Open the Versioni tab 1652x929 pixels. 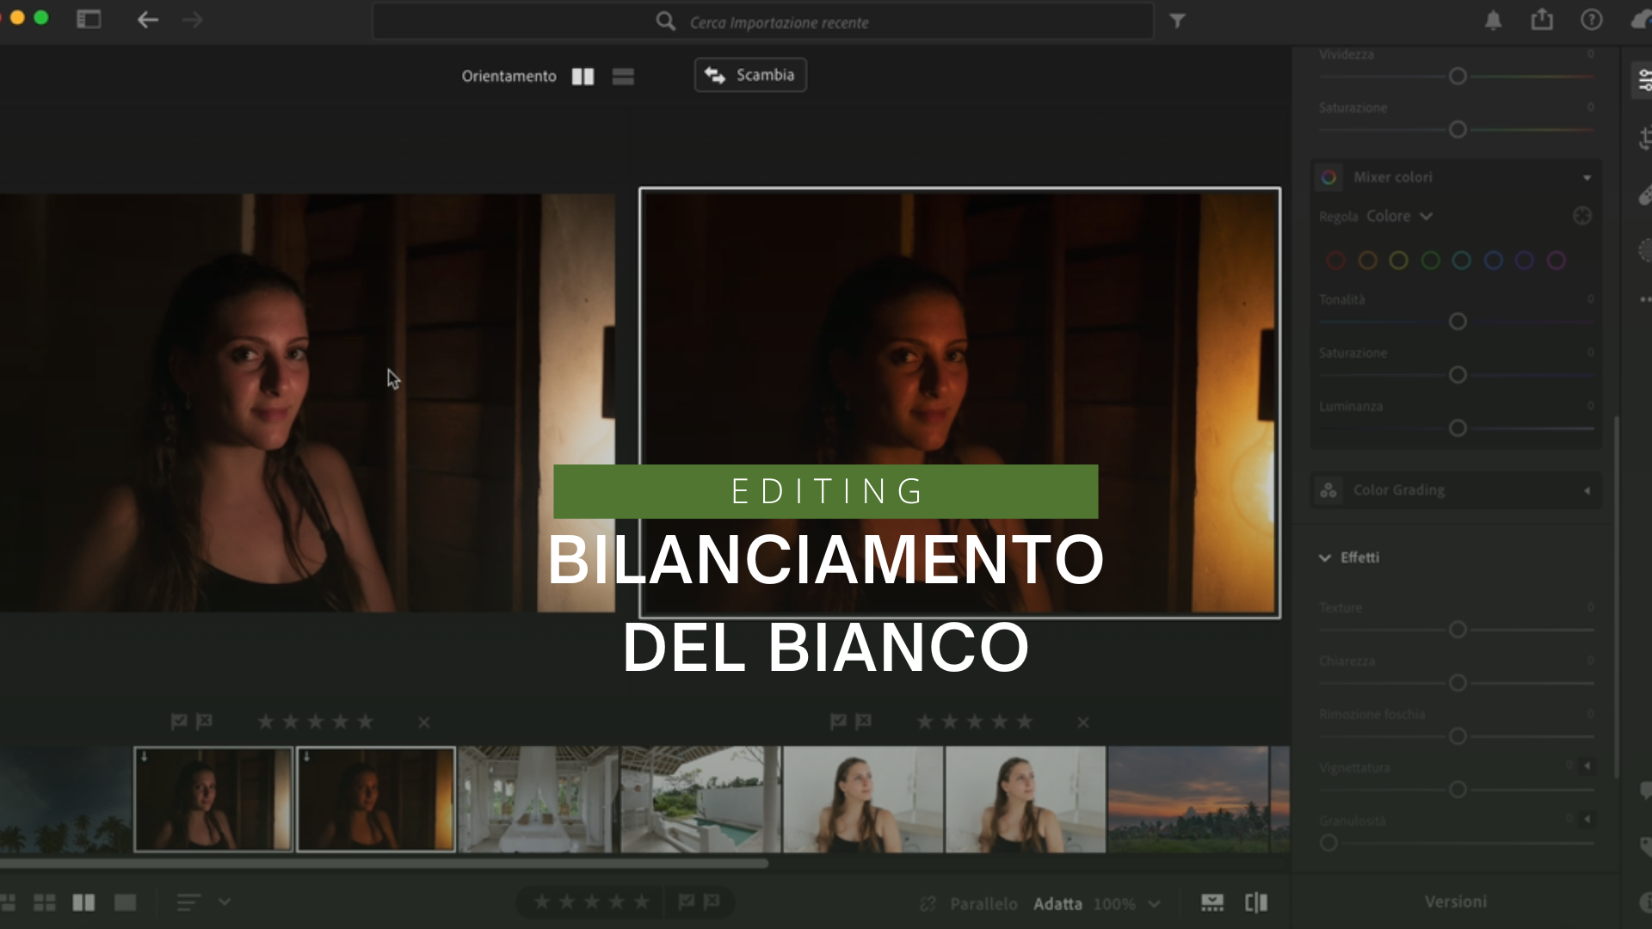(x=1455, y=901)
